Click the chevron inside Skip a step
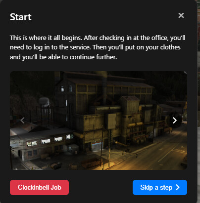The height and width of the screenshot is (203, 200). 178,187
